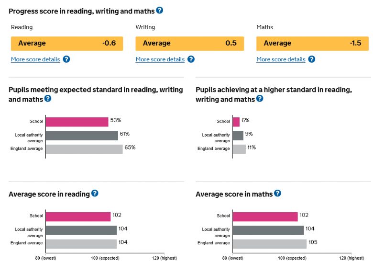373x263 pixels.
Task: Select the Reading Average -0.6 banner
Action: click(67, 44)
